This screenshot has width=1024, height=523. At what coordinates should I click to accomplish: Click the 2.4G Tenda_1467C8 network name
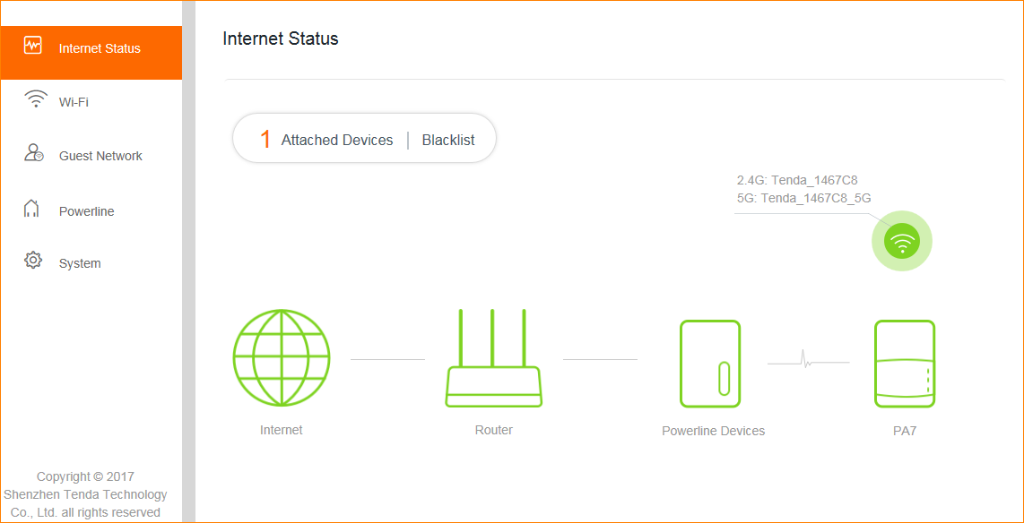(x=797, y=180)
